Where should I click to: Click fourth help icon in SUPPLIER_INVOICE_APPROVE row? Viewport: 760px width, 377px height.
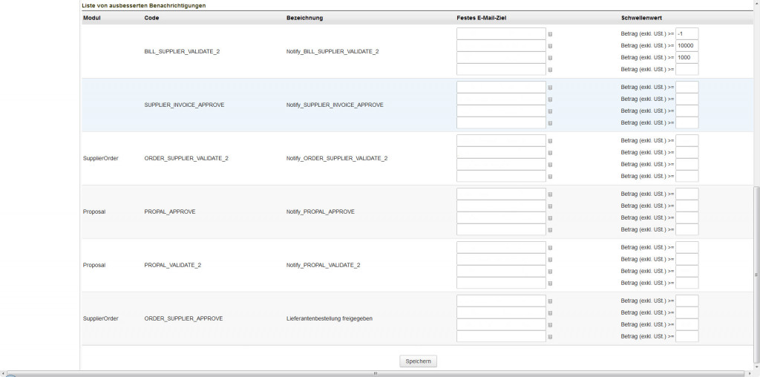coord(550,123)
